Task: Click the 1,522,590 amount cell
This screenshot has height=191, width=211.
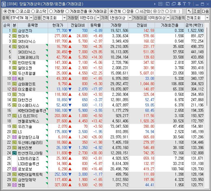Action: pyautogui.click(x=196, y=30)
